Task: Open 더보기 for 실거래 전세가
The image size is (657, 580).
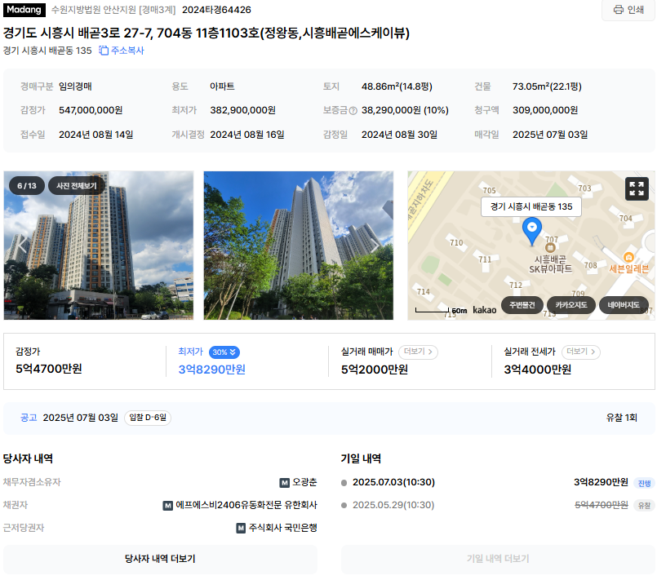Action: [581, 352]
